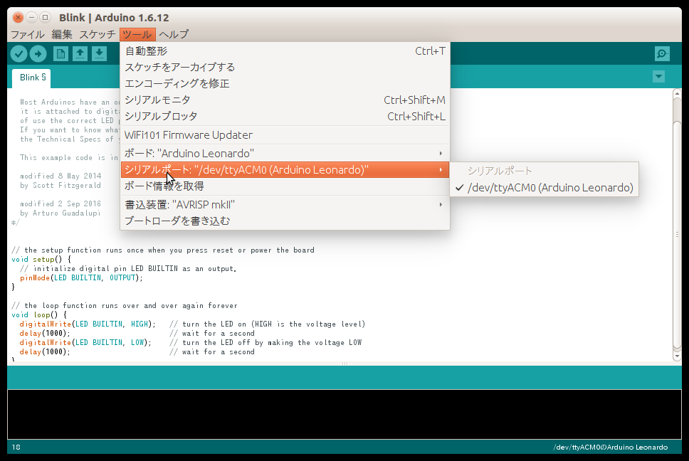The image size is (689, 461).
Task: Open the 編集 menu
Action: 61,34
